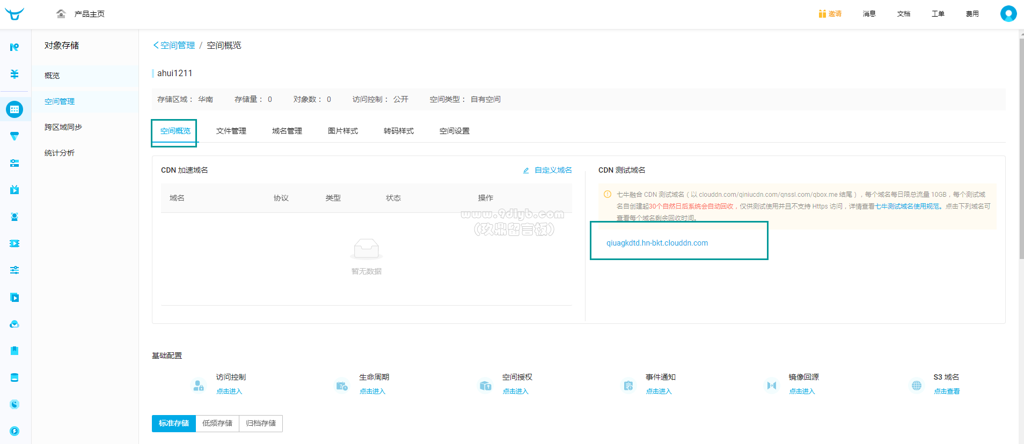The image size is (1024, 444).
Task: Click the home icon beside 产品主页
Action: (61, 13)
